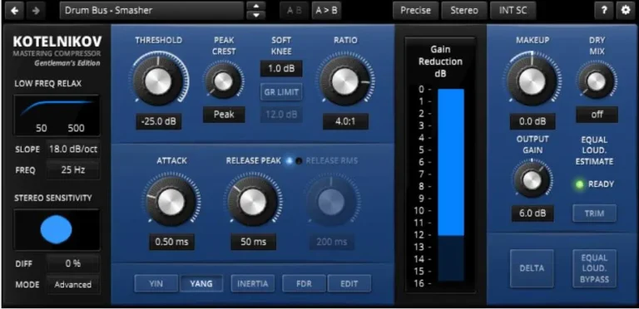Open the Drum Bus - Smasher preset dropdown
Screen dimensions: 639x309
pyautogui.click(x=152, y=11)
